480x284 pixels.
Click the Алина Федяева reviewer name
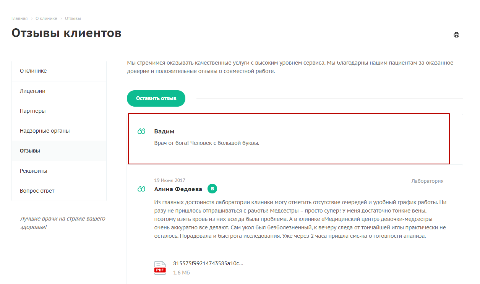coord(178,189)
